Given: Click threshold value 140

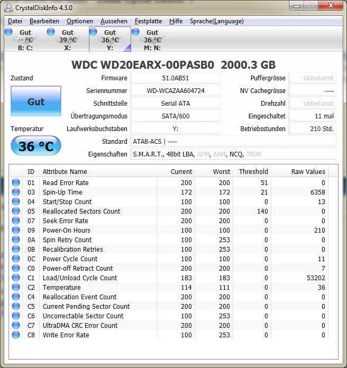Looking at the screenshot, I should pos(262,211).
